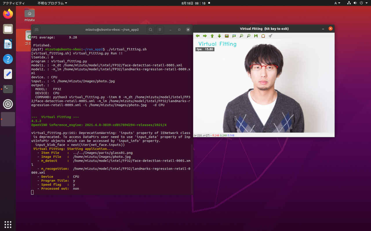The image size is (371, 231).
Task: Pan the image right with the right arrow
Action: (205, 36)
